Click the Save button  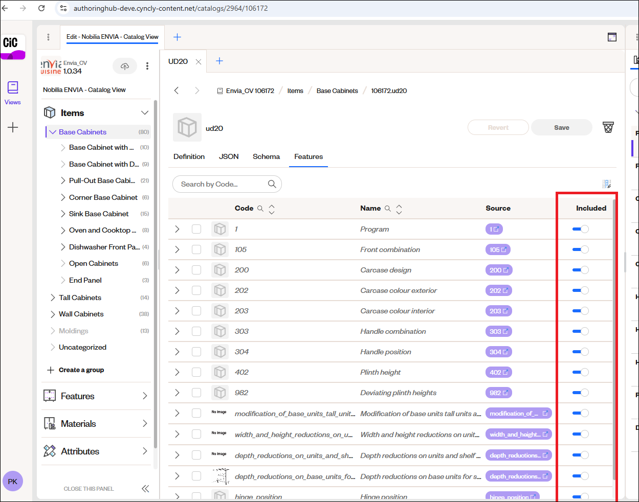562,127
